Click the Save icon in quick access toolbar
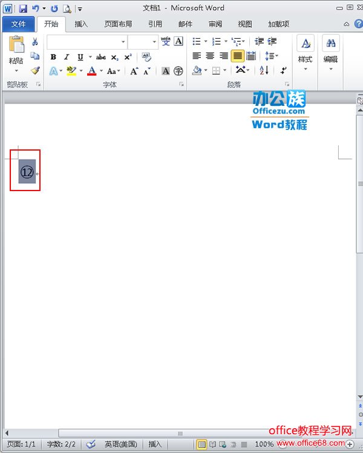Screen dimensions: 363x453 (x=23, y=8)
